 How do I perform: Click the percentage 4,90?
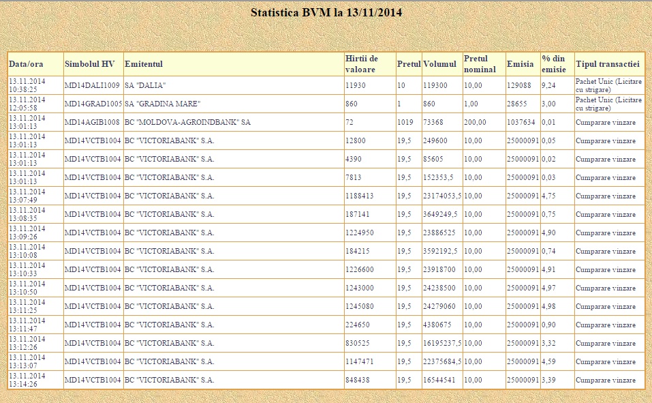pos(548,233)
